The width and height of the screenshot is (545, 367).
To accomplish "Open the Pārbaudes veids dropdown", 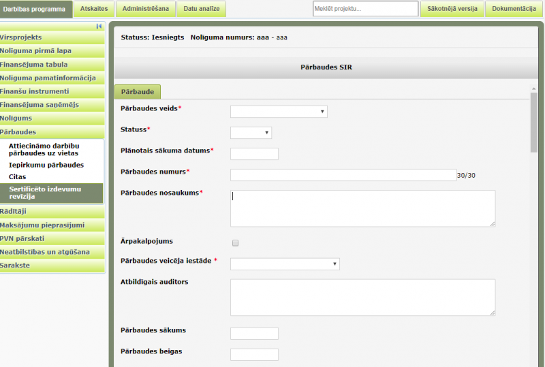I will click(279, 112).
